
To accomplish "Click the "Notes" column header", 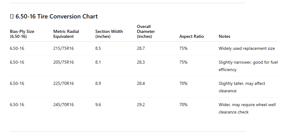I will coord(224,36).
